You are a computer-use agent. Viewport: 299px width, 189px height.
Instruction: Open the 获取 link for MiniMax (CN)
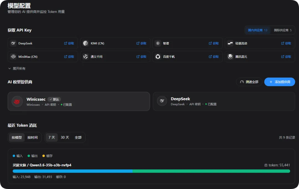point(69,57)
